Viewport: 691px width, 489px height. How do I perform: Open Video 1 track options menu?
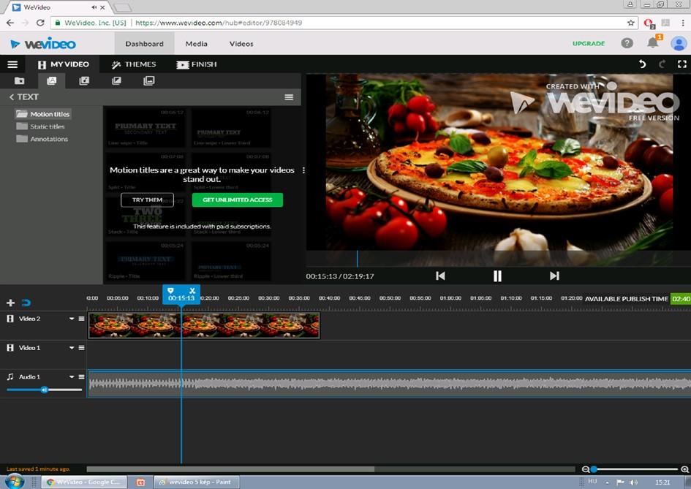click(81, 348)
